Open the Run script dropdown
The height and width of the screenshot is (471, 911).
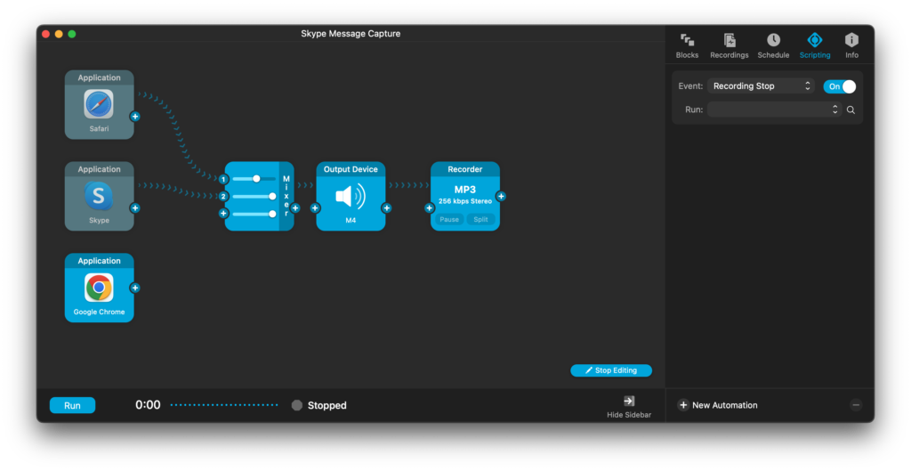tap(775, 110)
